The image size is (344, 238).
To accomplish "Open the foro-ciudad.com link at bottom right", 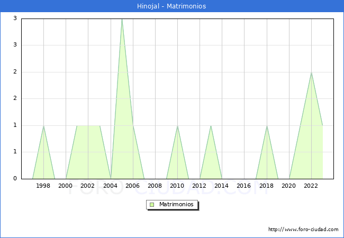I will point(303,230).
